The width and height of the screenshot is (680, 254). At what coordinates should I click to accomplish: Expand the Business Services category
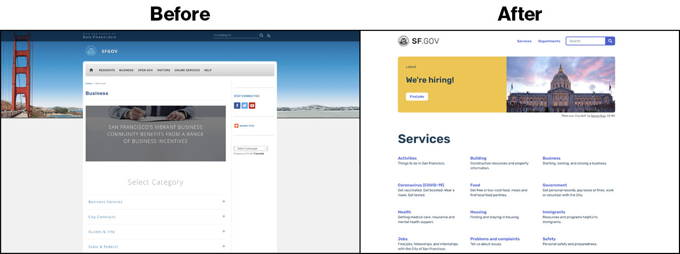tap(155, 202)
